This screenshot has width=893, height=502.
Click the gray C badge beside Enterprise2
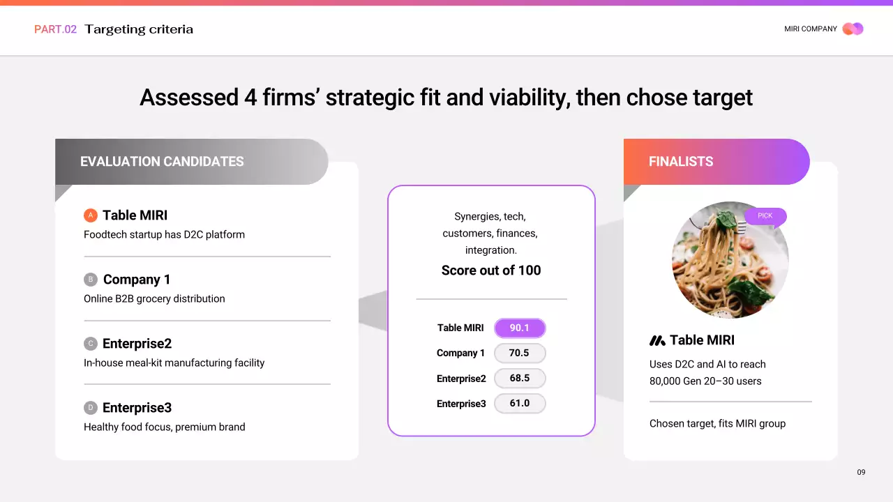coord(91,344)
